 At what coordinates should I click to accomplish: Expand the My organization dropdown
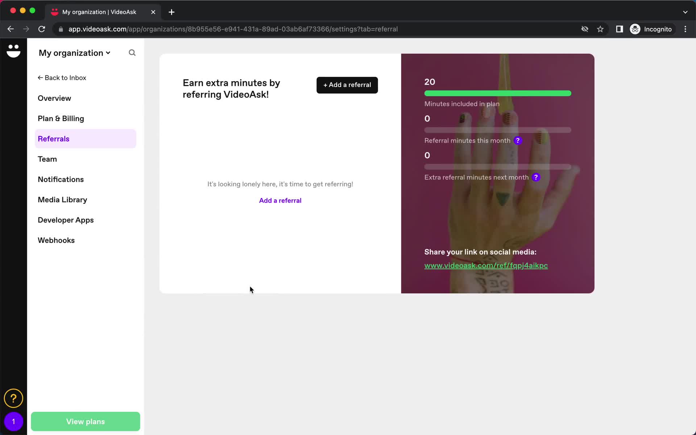[74, 53]
